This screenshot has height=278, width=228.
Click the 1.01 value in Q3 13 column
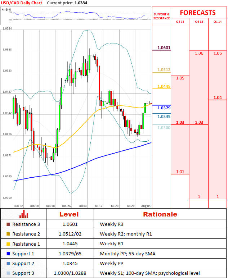click(x=180, y=172)
